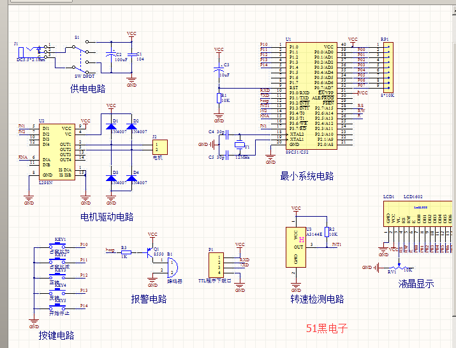Click the C4 30p capacitor symbol

[x=227, y=134]
